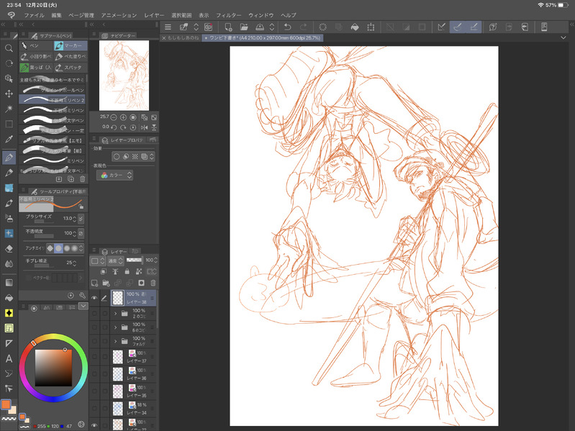Choose the Eyedropper tool
Image resolution: width=575 pixels, height=431 pixels.
tap(9, 139)
